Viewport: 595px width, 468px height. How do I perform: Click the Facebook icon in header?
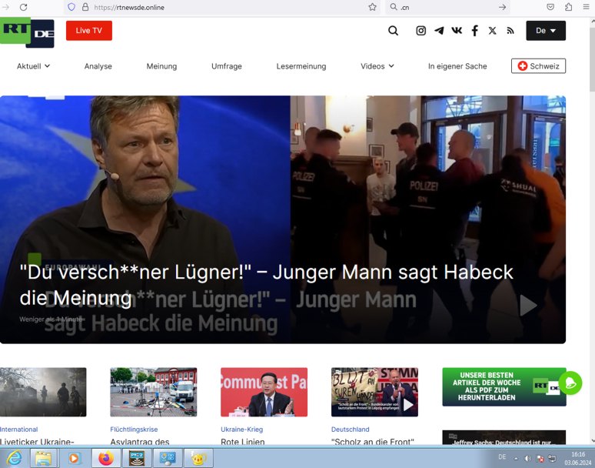[474, 31]
